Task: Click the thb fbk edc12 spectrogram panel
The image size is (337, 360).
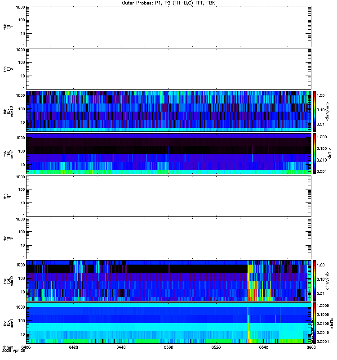Action: [x=168, y=111]
